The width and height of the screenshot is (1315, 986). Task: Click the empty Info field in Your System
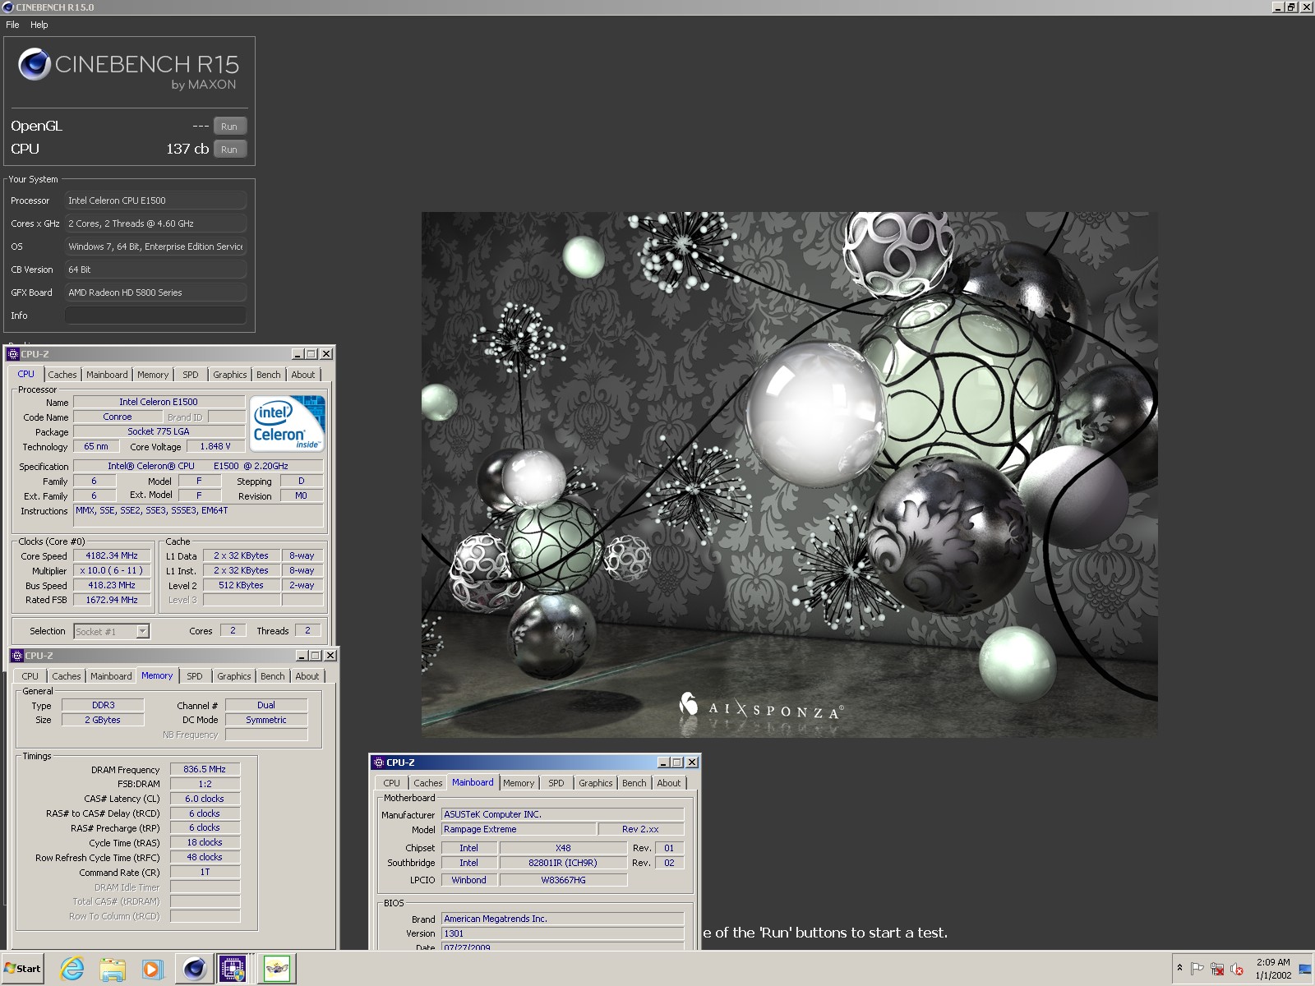pos(155,316)
